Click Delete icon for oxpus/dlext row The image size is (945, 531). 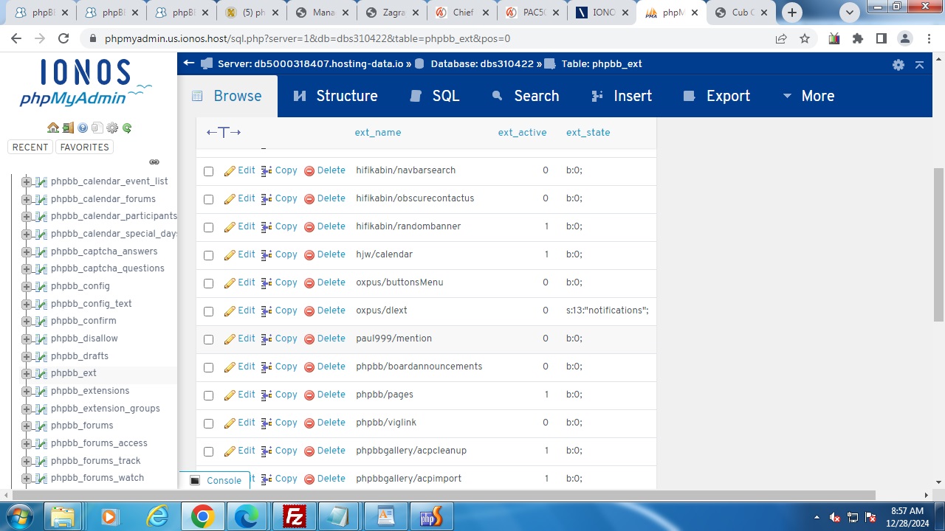point(309,310)
